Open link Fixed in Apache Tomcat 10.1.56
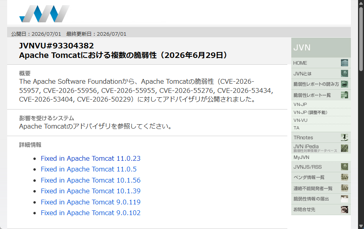The image size is (364, 229). coord(91,180)
